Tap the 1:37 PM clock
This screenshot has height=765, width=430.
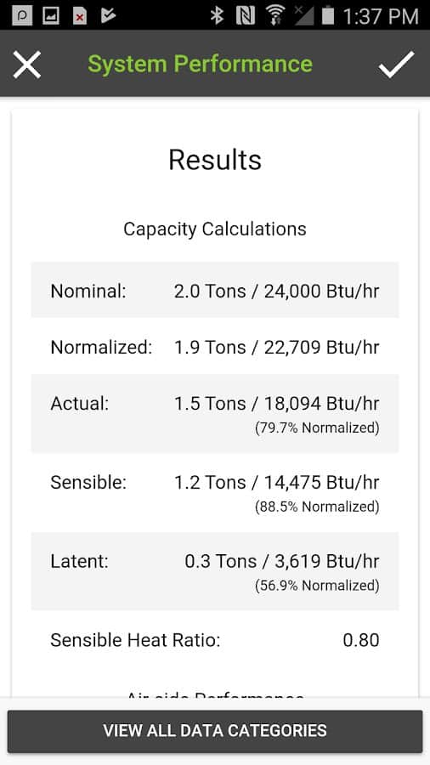[381, 17]
